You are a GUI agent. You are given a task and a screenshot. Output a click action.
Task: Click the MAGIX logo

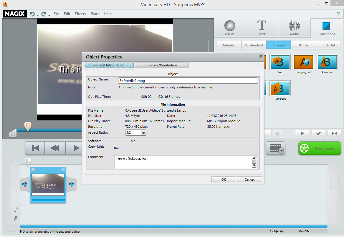(x=15, y=14)
